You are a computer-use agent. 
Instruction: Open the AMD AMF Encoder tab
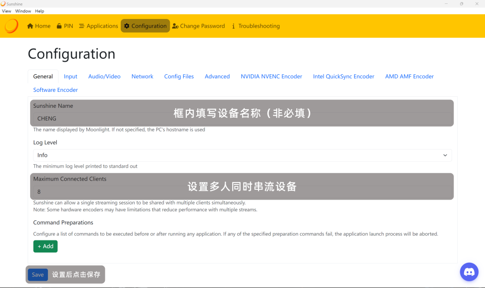coord(409,76)
